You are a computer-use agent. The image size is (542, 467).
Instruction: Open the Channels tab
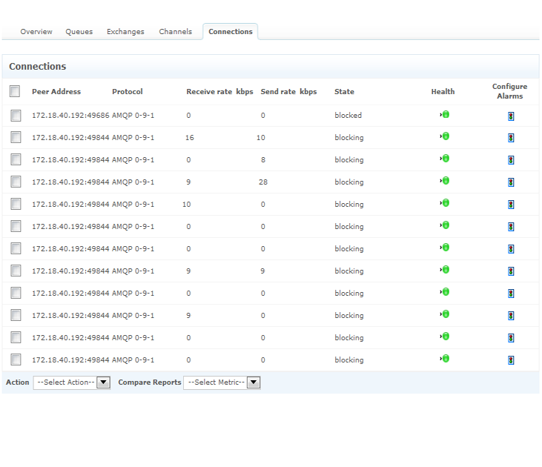click(175, 31)
